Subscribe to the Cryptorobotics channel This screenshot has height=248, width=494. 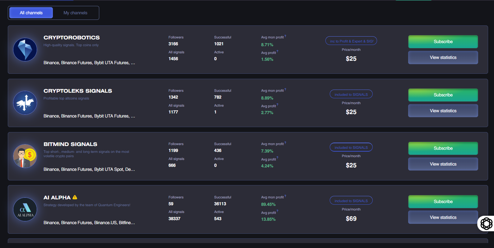443,42
